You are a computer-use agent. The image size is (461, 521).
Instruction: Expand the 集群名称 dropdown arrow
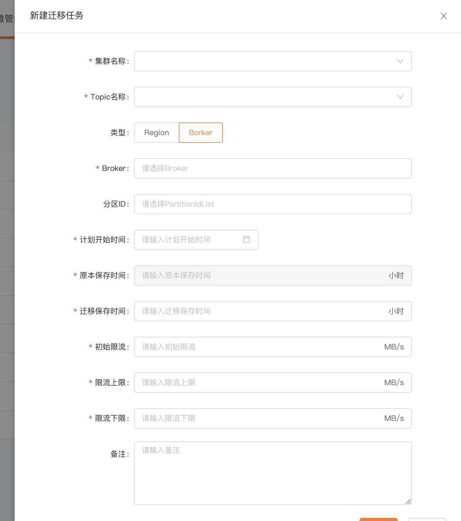[400, 61]
